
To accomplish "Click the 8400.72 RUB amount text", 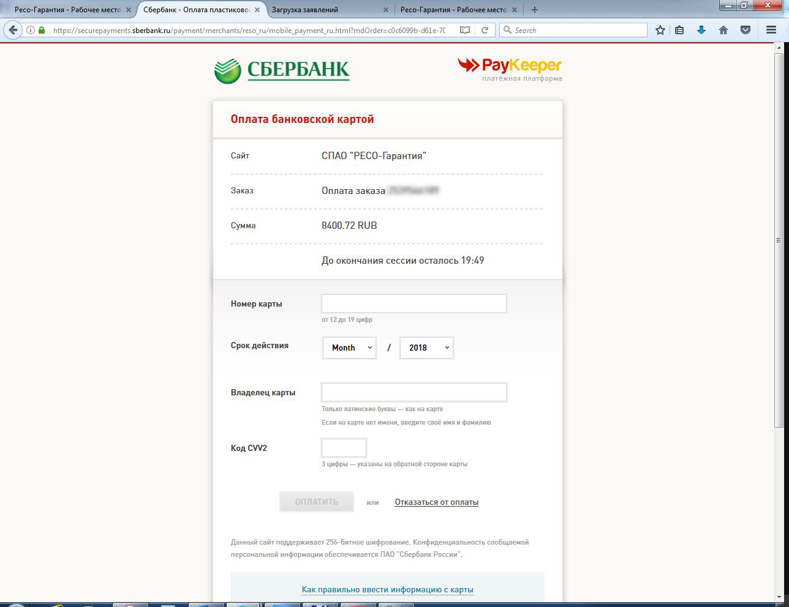I will (x=349, y=225).
